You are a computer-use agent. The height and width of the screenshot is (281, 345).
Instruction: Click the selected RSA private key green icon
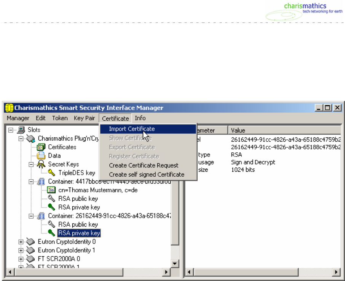pos(51,233)
